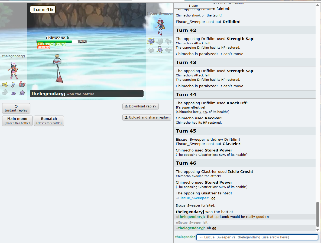The image size is (321, 243).
Task: Click 'Eiscue_Sweeper withdrew Drifblim!' log line
Action: click(208, 139)
